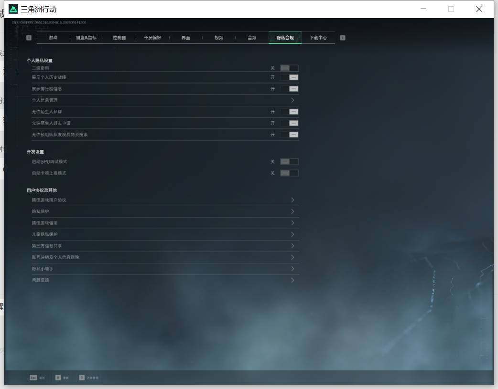Click the 个人隐私设置 section heading
This screenshot has height=389, width=498.
(x=40, y=60)
